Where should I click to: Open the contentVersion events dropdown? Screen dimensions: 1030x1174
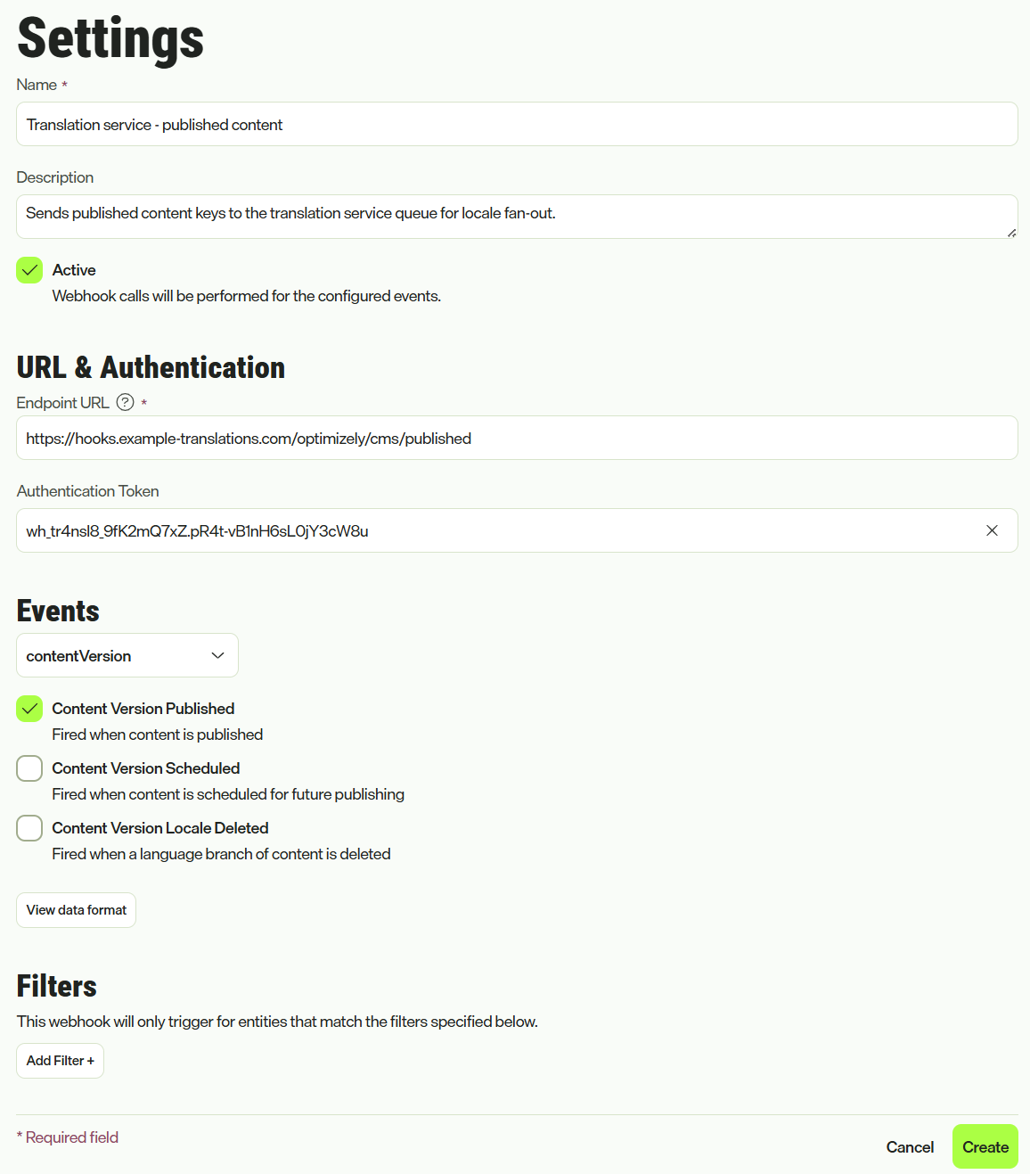click(127, 655)
